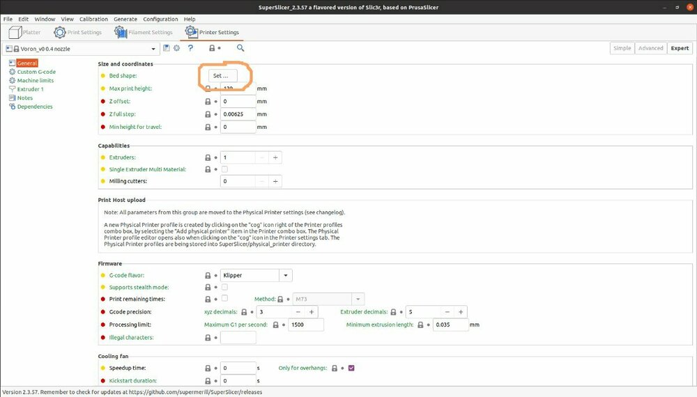The width and height of the screenshot is (697, 397).
Task: Increase Extruders count with plus button
Action: (275, 157)
